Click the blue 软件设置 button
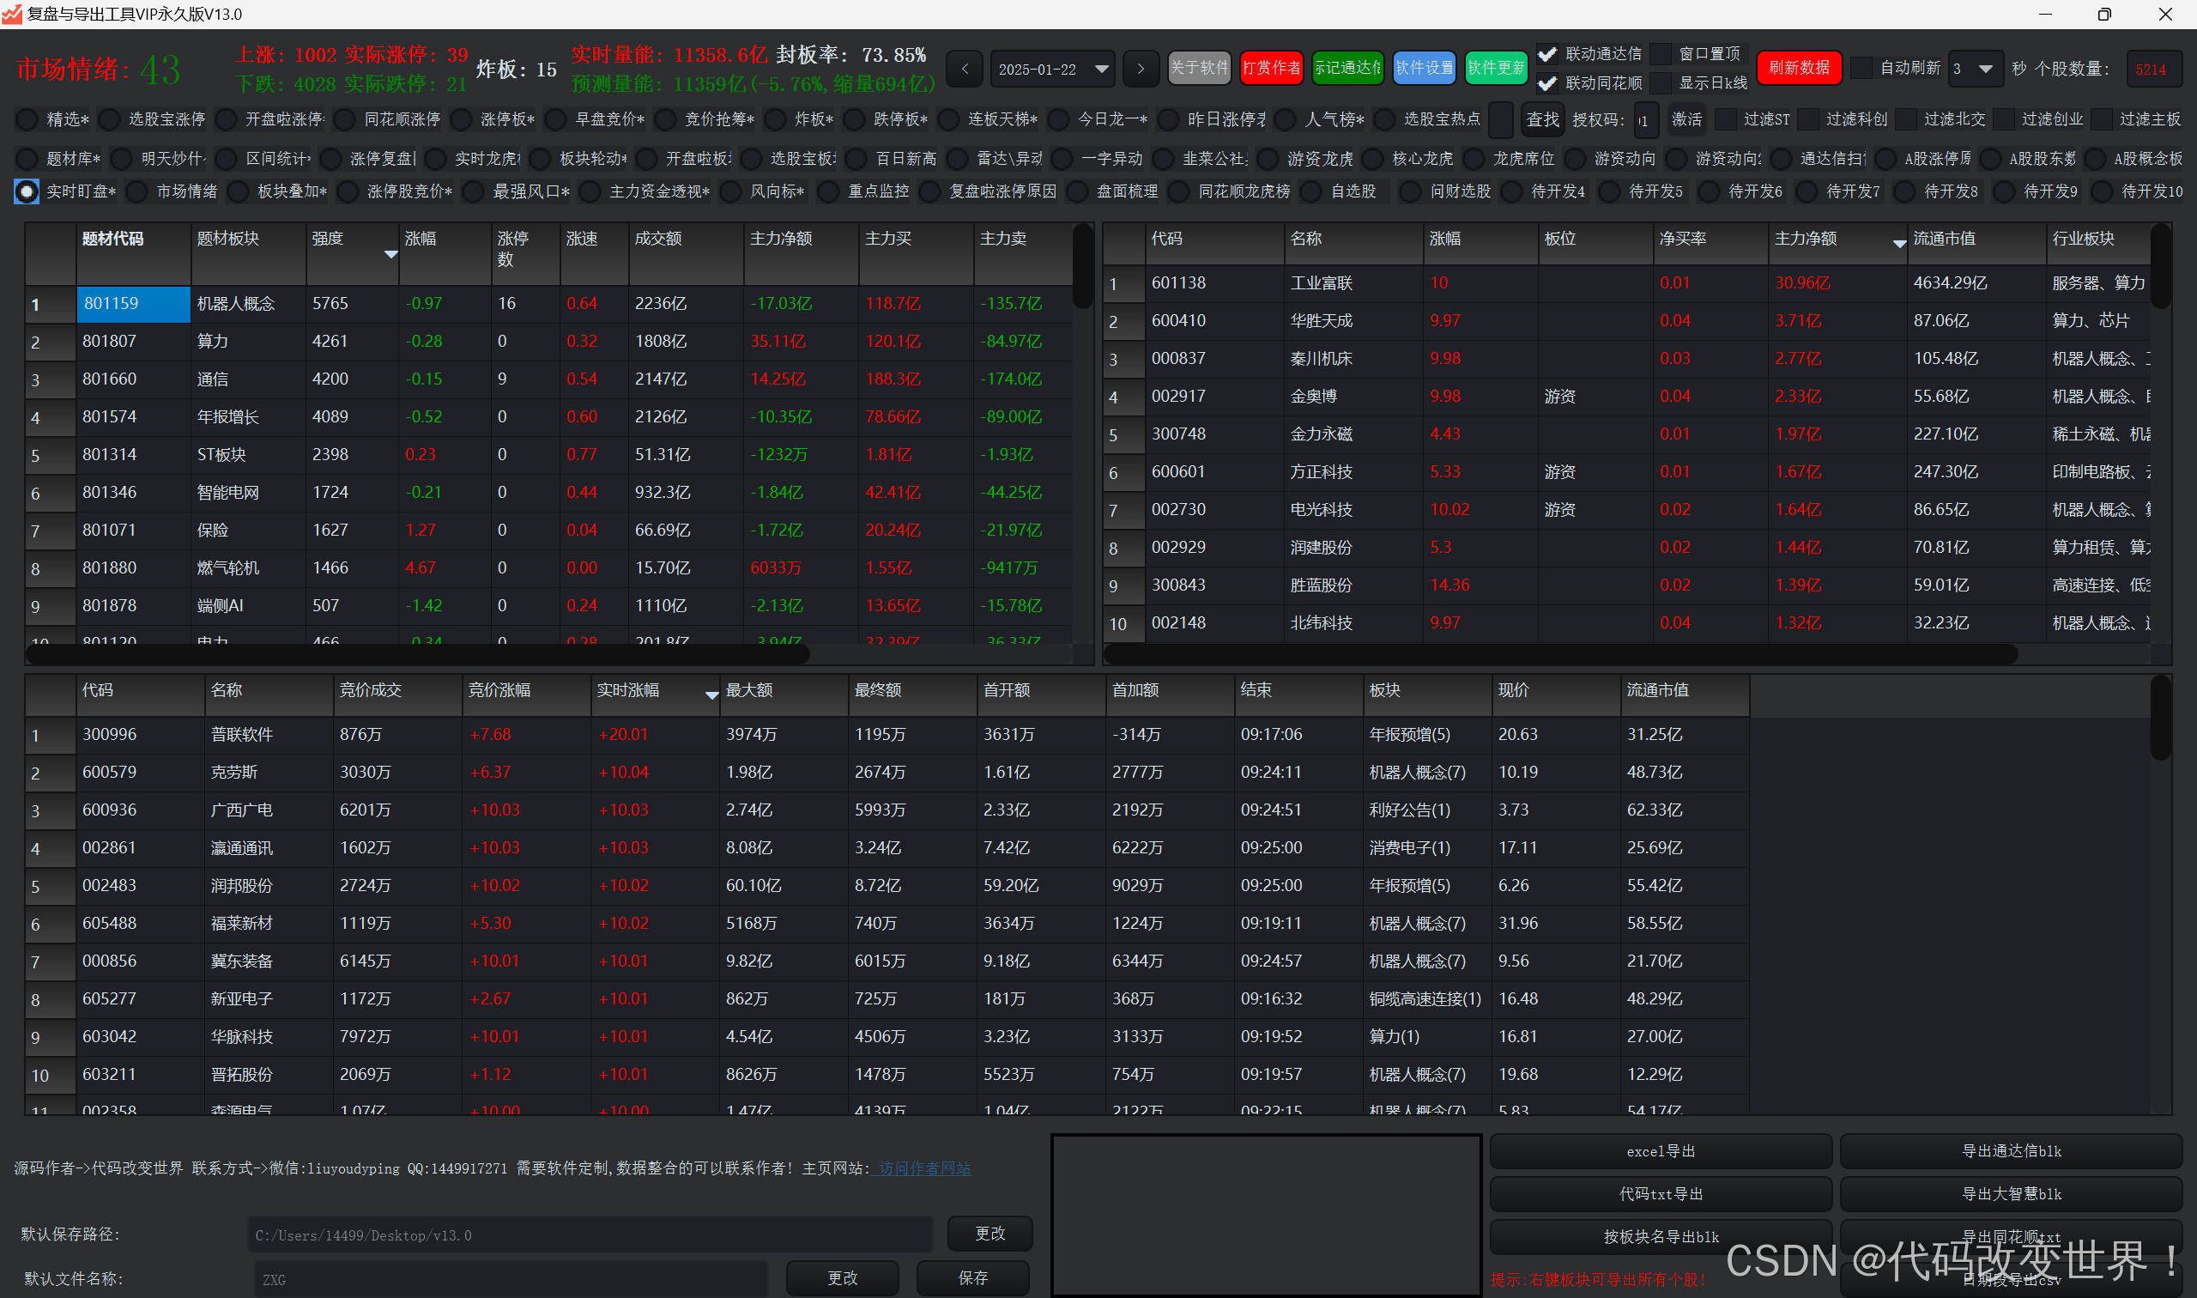Image resolution: width=2197 pixels, height=1298 pixels. click(1423, 68)
